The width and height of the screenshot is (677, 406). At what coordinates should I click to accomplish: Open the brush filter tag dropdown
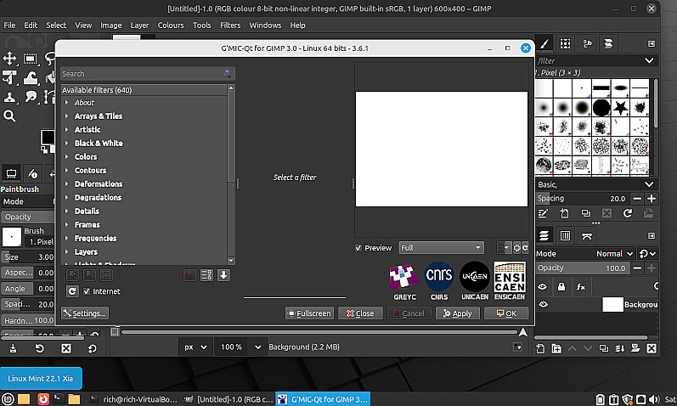tap(649, 60)
